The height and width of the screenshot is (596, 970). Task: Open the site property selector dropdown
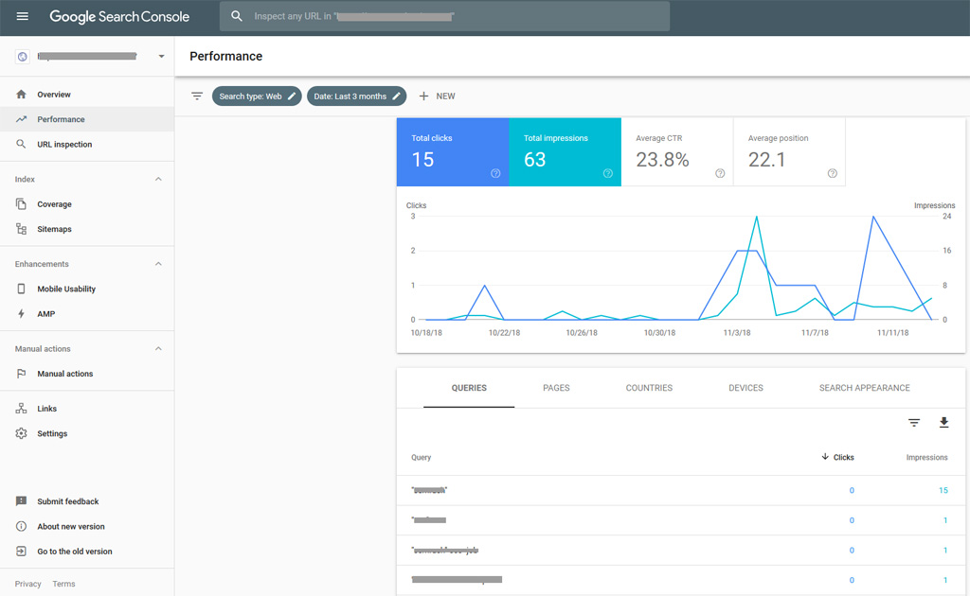click(161, 56)
